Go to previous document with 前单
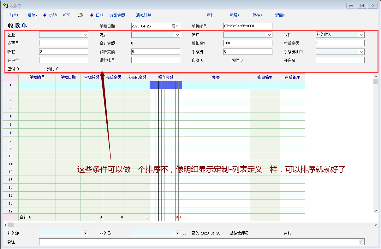381x249 pixels. (x=14, y=15)
